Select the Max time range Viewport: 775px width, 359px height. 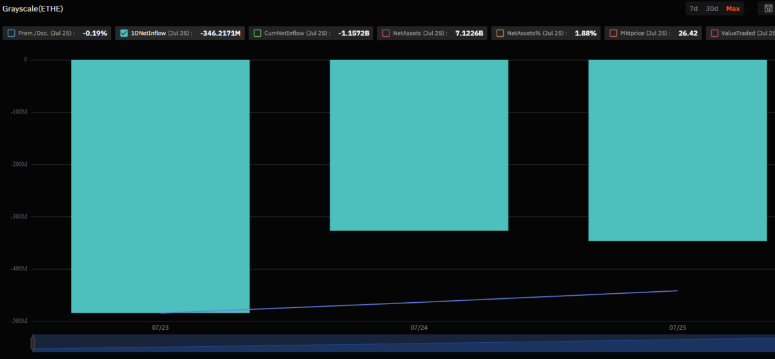pyautogui.click(x=733, y=8)
